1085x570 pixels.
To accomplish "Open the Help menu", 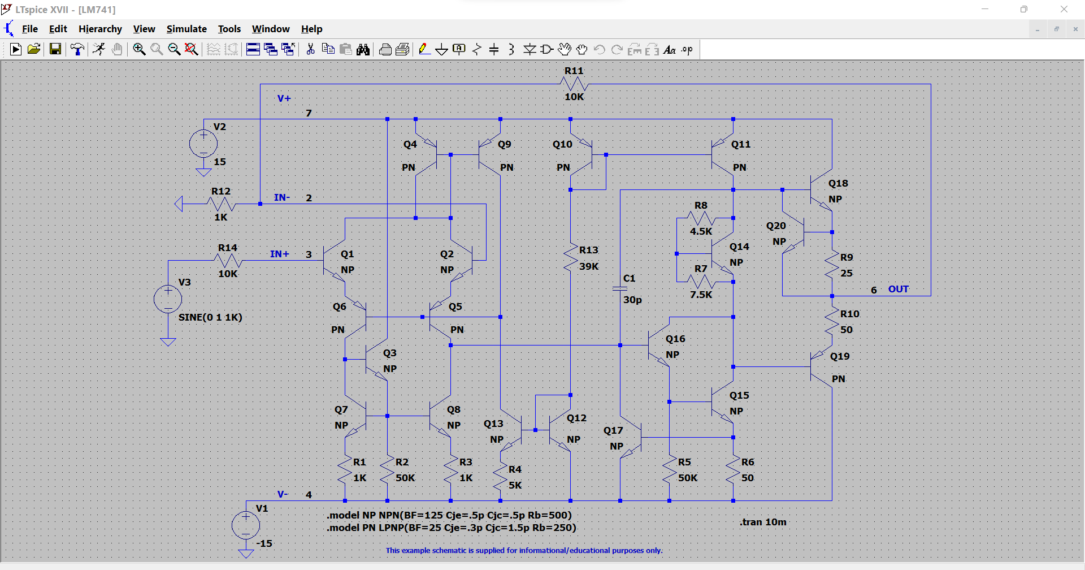I will pyautogui.click(x=311, y=29).
